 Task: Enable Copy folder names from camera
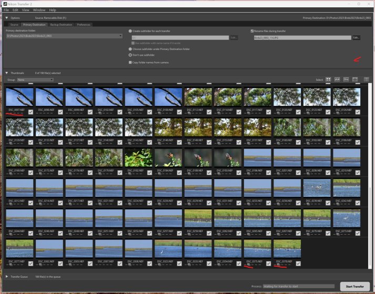coord(130,62)
